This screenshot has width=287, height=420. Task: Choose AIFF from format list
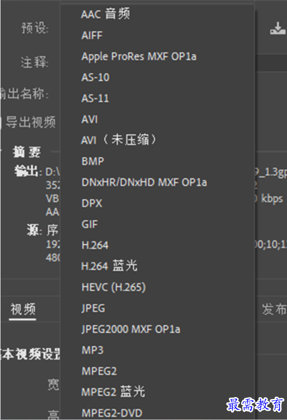coord(92,35)
